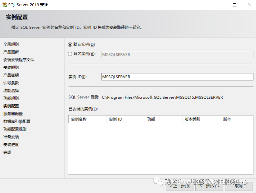Image resolution: width=256 pixels, height=193 pixels.
Task: Open the 安装进度 step in sidebar
Action: (x=11, y=145)
